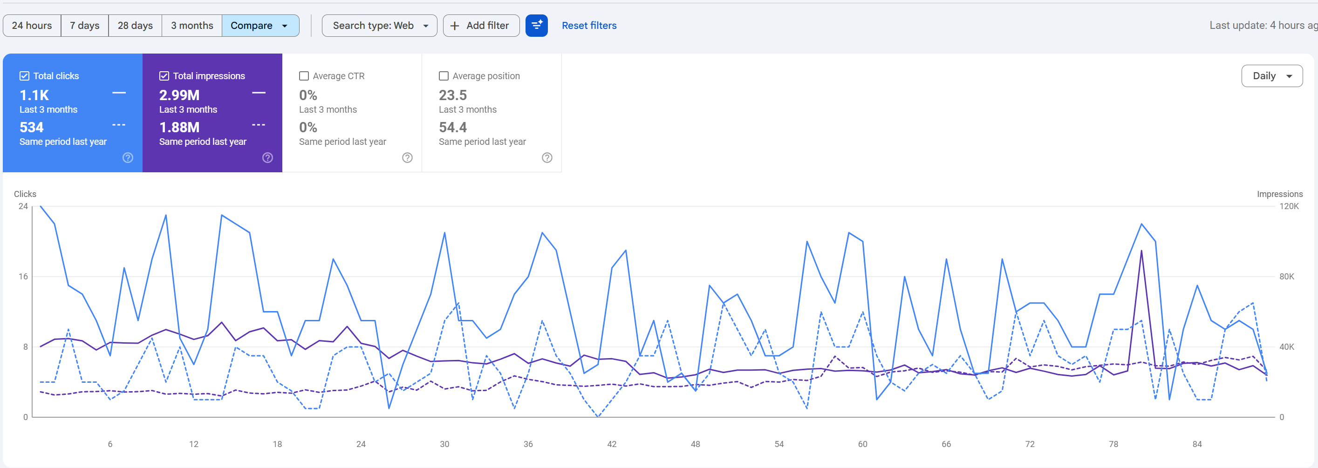Viewport: 1318px width, 468px height.
Task: Open help icon on Total impressions card
Action: 267,157
